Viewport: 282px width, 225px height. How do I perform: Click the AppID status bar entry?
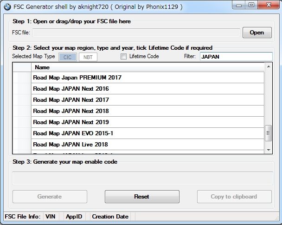[74, 216]
